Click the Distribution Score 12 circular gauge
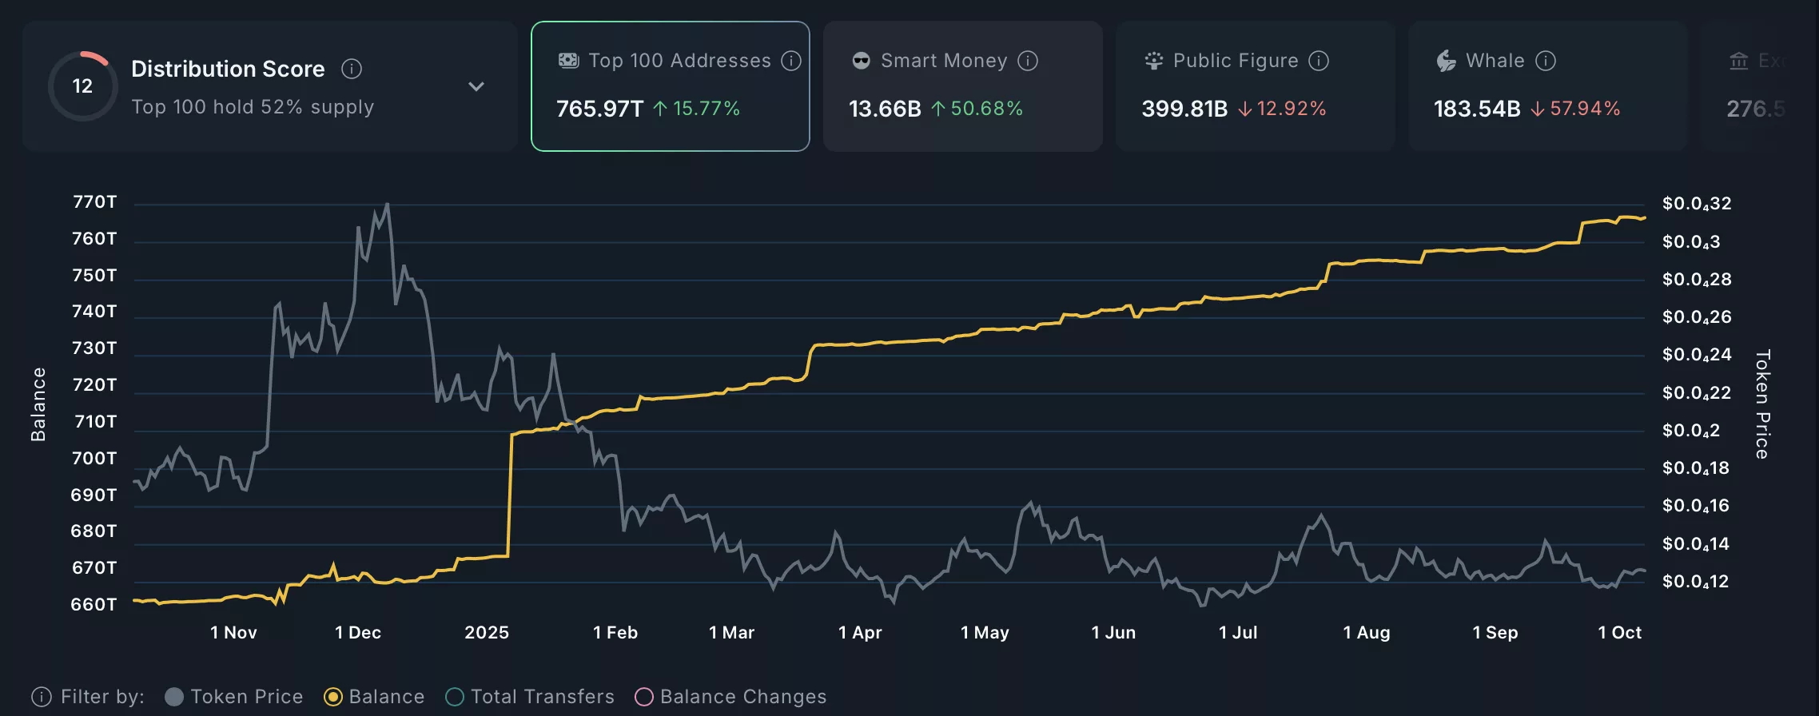This screenshot has height=716, width=1819. tap(82, 86)
